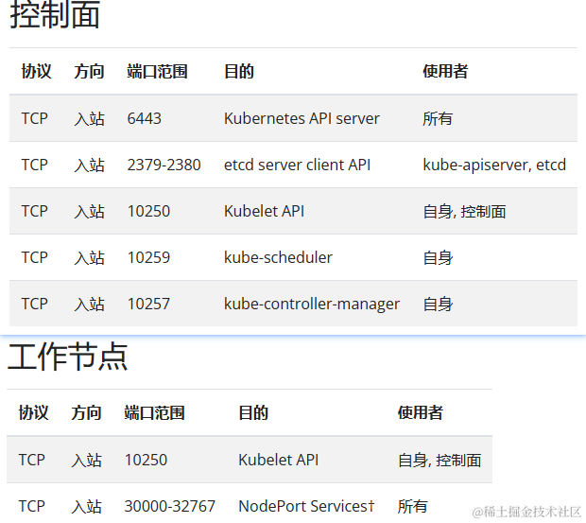Click the kube-apiserver, etcd cell

(x=494, y=165)
